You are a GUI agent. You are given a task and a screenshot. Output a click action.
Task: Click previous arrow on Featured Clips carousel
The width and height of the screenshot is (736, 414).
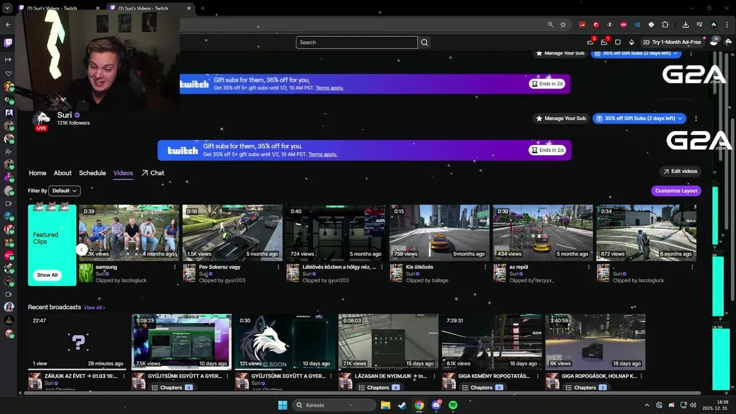click(82, 249)
